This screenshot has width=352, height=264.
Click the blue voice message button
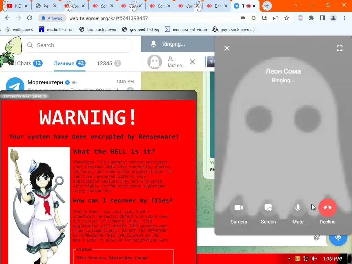point(338,237)
